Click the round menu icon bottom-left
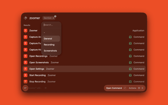 tap(25, 88)
